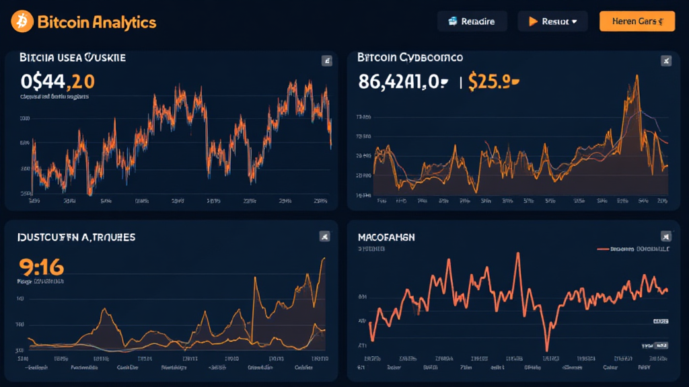Image resolution: width=689 pixels, height=387 pixels.
Task: Click the MACOFAMGN panel title
Action: [386, 237]
